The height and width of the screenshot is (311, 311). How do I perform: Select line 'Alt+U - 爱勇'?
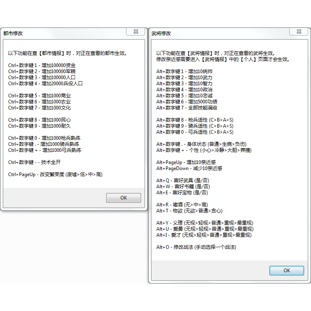coord(205,229)
